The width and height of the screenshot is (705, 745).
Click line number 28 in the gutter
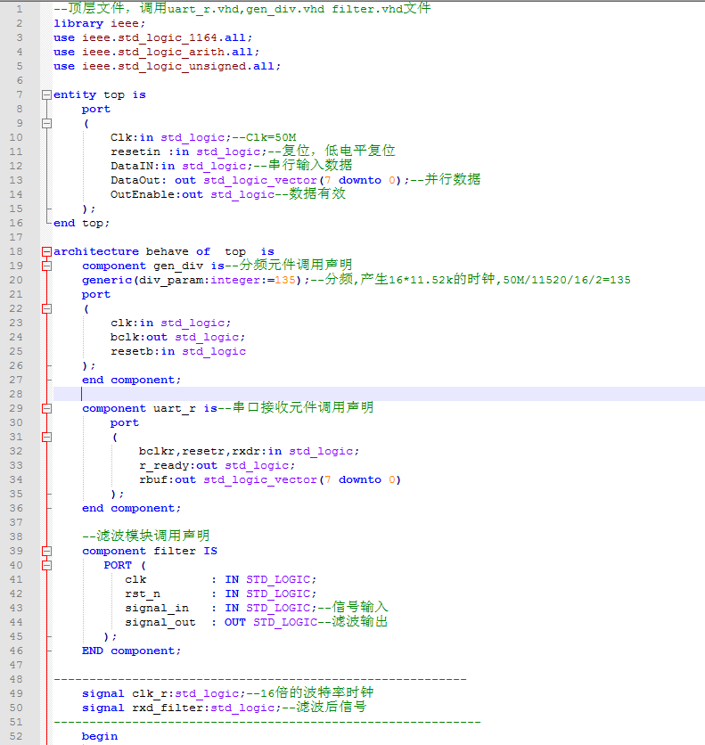16,394
